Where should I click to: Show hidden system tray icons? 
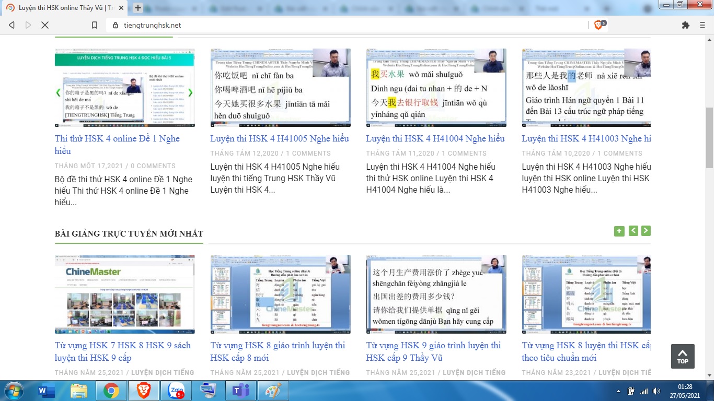619,391
